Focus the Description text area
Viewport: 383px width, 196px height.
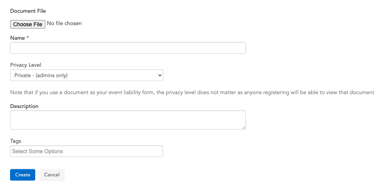[128, 120]
